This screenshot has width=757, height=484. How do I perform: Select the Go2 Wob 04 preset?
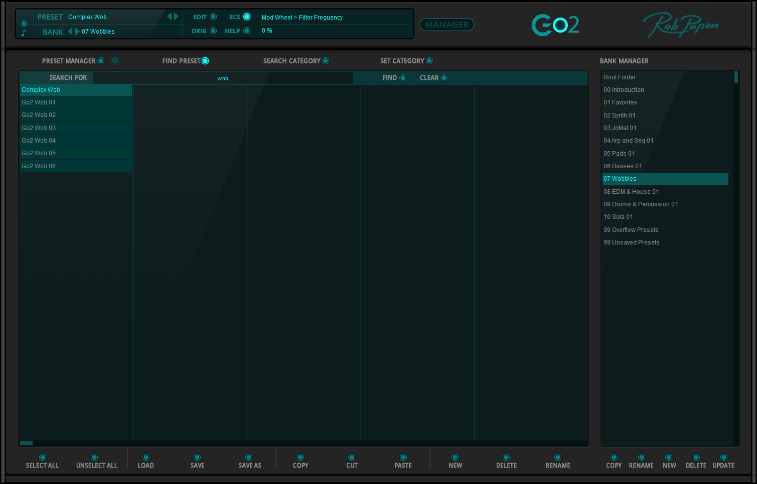pyautogui.click(x=76, y=141)
